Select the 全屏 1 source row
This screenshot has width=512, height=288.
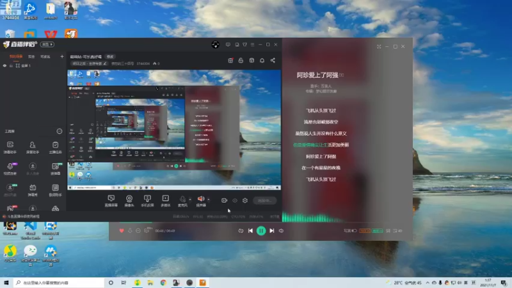click(x=33, y=66)
